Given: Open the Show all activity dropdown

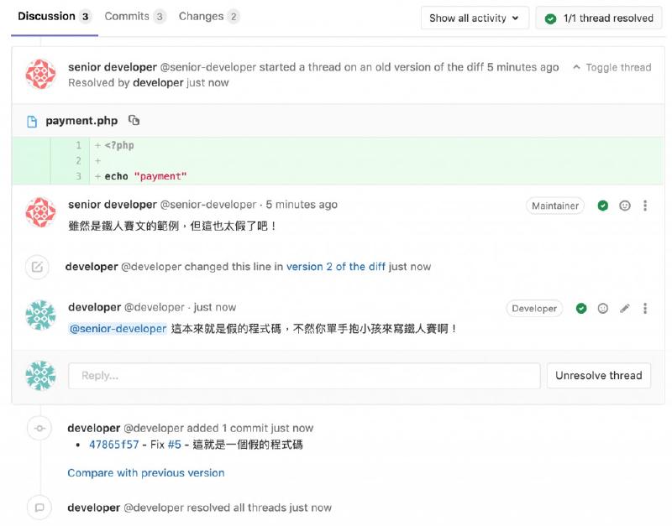Looking at the screenshot, I should [475, 18].
